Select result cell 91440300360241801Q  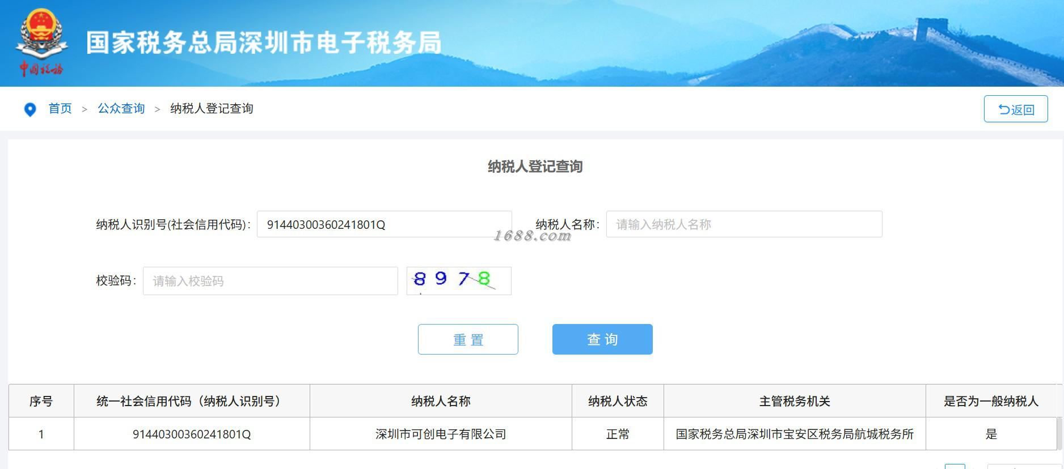coord(192,434)
